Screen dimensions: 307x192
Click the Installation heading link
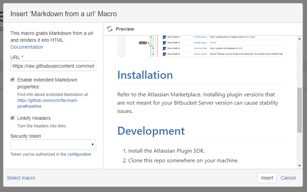[145, 75]
